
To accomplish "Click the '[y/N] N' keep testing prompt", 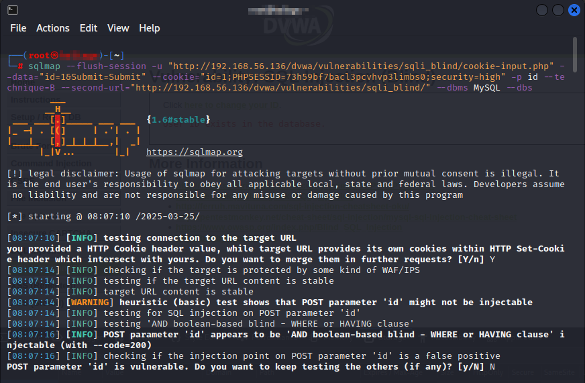I will click(x=476, y=367).
